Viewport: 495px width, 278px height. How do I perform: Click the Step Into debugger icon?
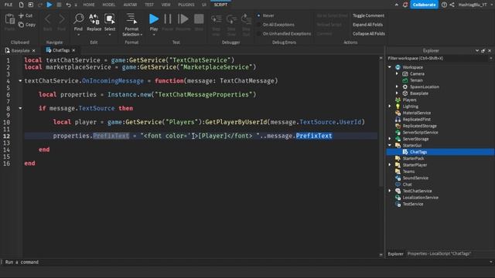pos(217,19)
